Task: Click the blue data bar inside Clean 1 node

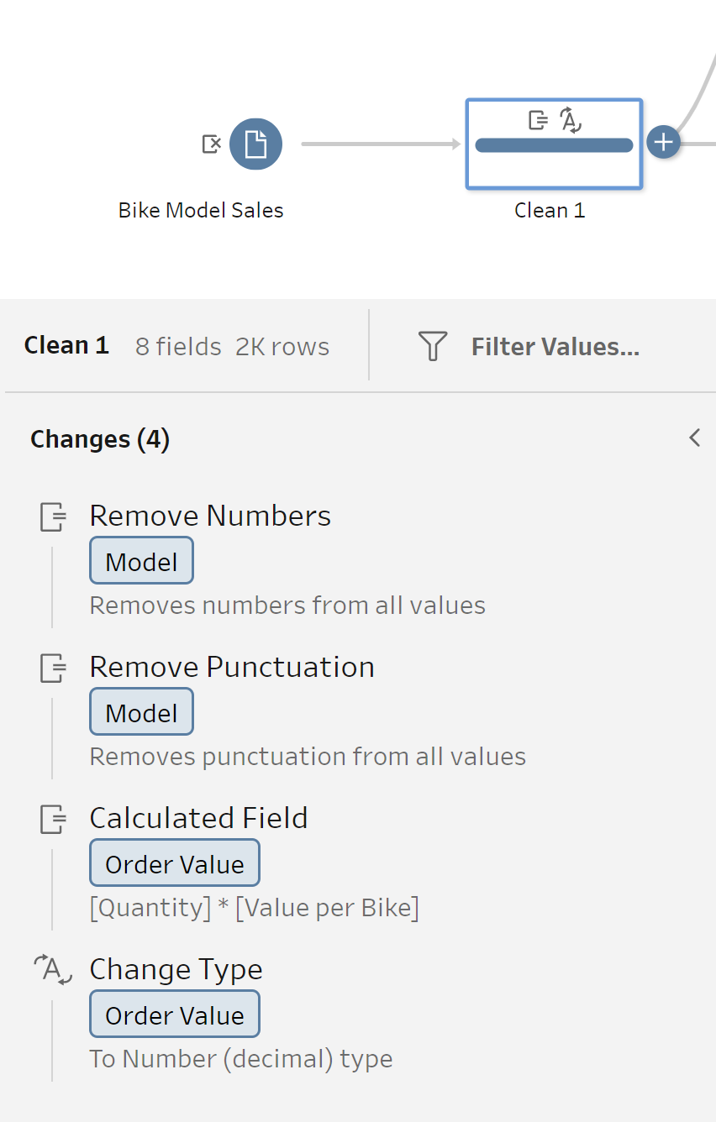Action: 554,145
